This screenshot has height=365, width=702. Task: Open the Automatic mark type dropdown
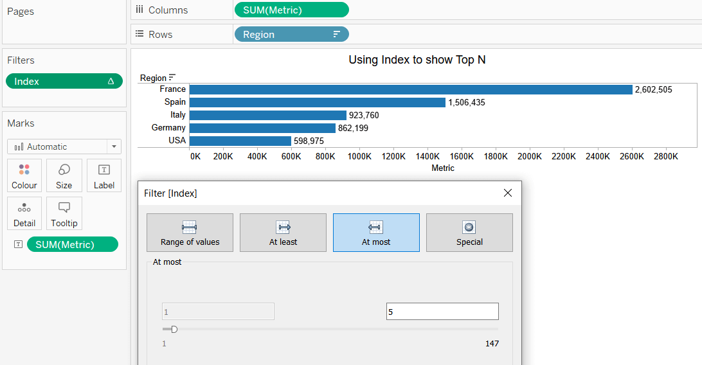pyautogui.click(x=114, y=147)
